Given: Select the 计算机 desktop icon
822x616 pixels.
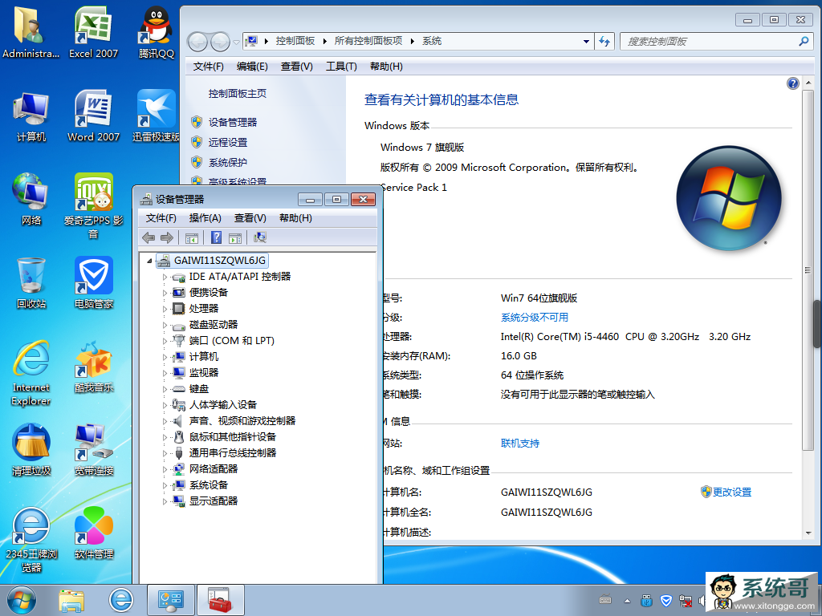Looking at the screenshot, I should pos(31,116).
